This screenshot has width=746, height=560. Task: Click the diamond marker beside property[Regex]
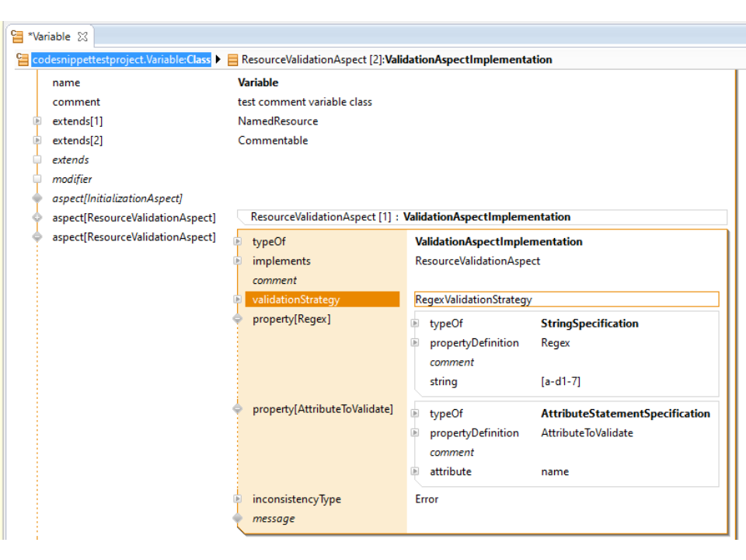pos(238,319)
